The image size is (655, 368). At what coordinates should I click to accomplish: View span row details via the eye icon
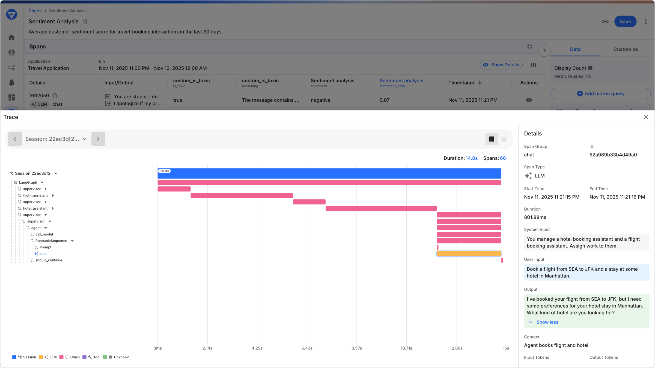(x=529, y=100)
